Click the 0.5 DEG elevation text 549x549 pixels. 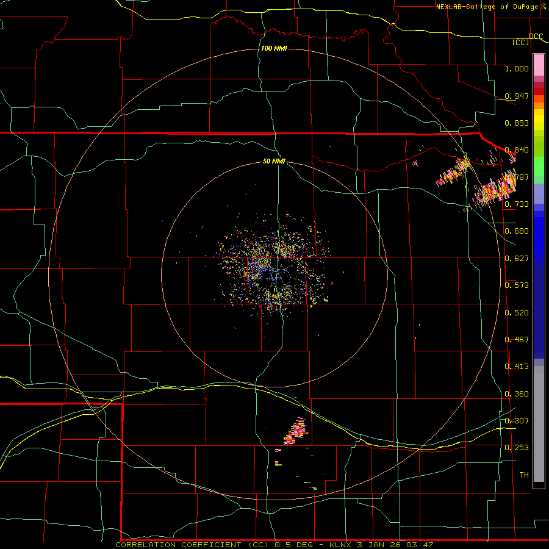[x=295, y=545]
